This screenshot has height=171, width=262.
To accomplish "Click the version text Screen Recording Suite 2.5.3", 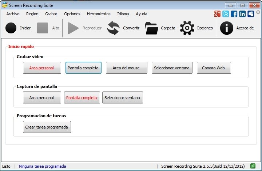I will [x=203, y=166].
